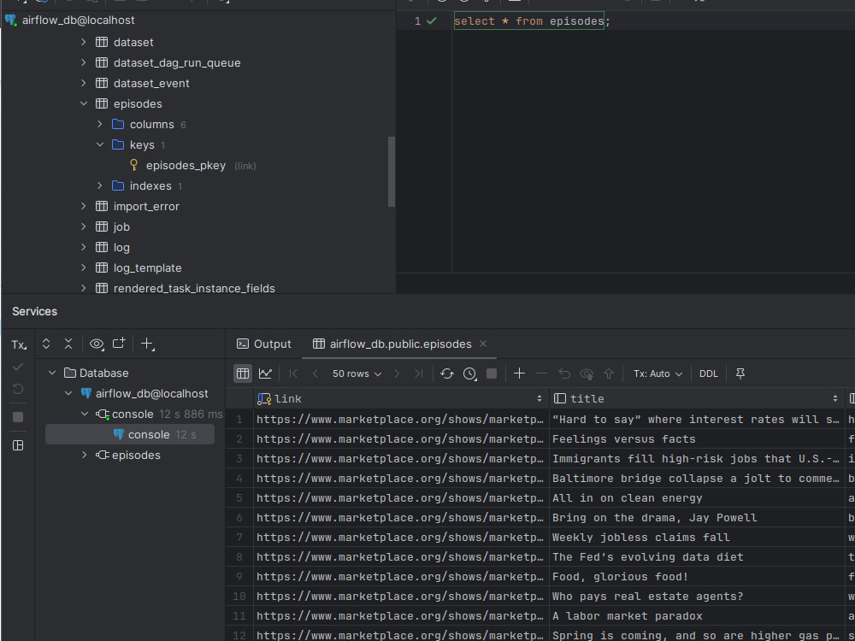Switch to the Output tab

click(x=264, y=344)
